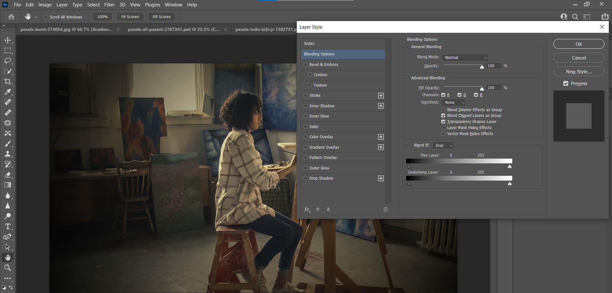Screen dimensions: 612x293
Task: Open the Blend Mode dropdown
Action: 465,57
